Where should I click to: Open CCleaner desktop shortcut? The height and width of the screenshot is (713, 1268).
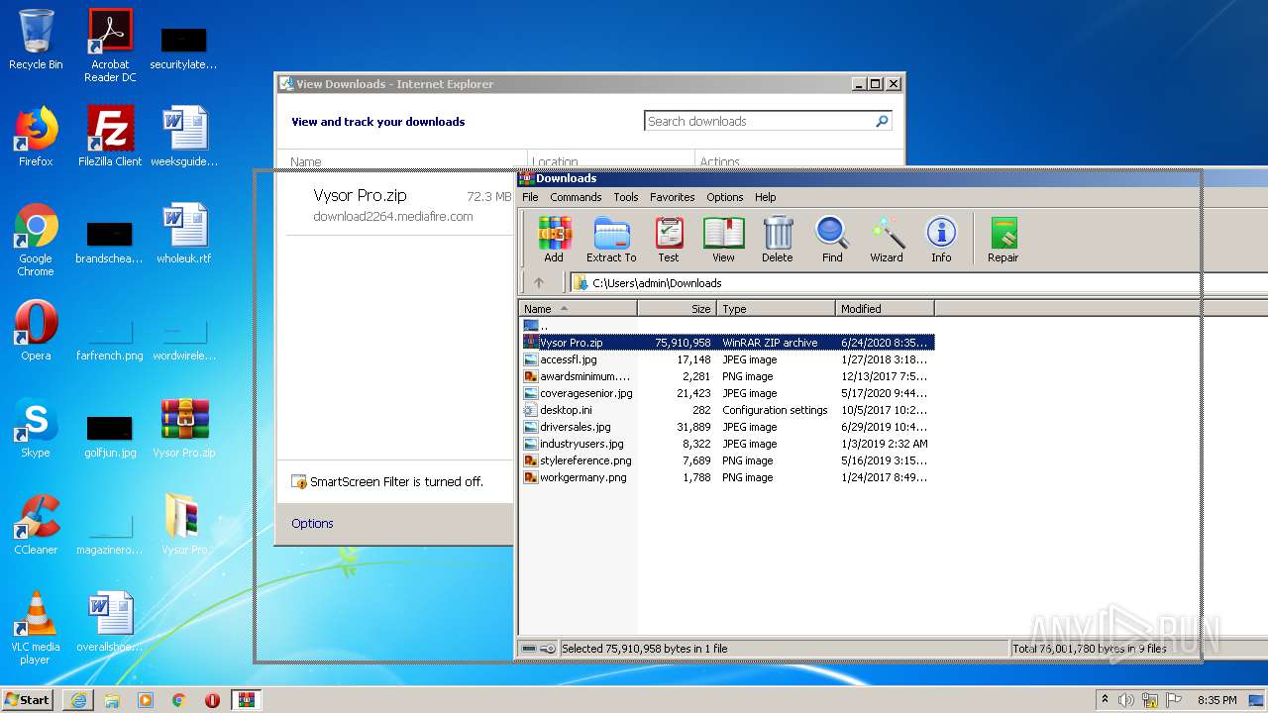36,525
